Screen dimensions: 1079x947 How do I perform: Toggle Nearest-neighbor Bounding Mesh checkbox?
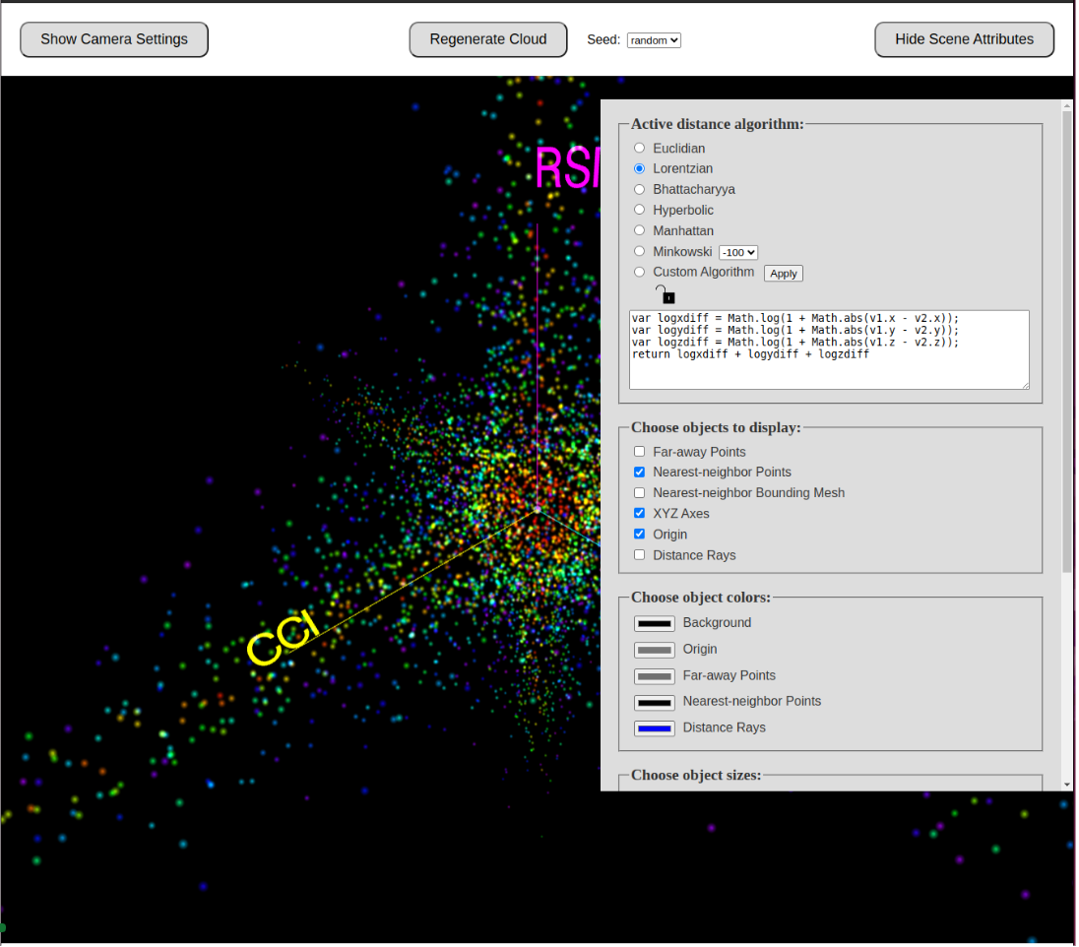(640, 493)
